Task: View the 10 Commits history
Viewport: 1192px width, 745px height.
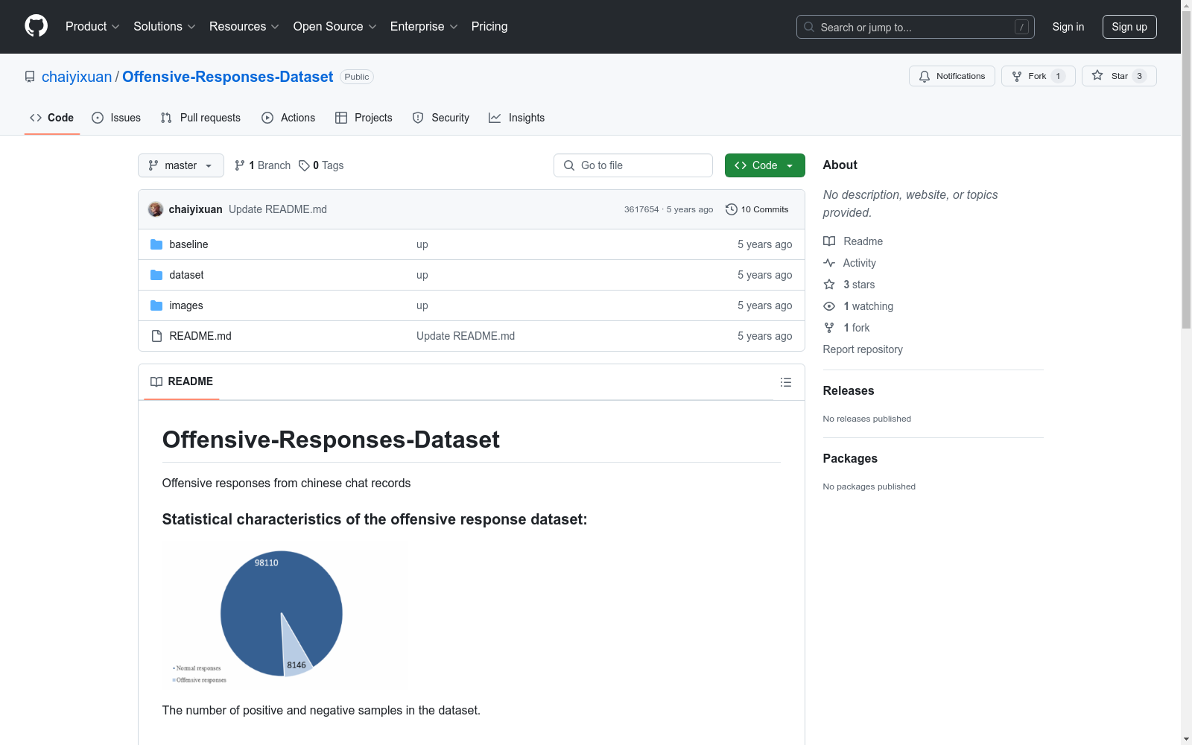Action: 757,209
